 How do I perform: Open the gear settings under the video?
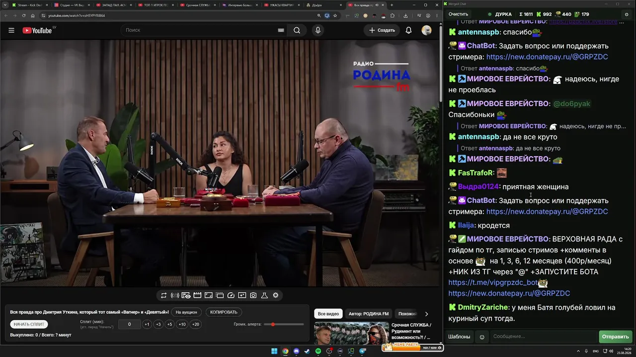(x=276, y=296)
